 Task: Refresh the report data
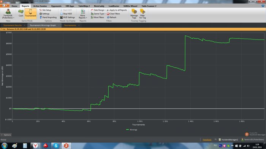click(x=111, y=17)
